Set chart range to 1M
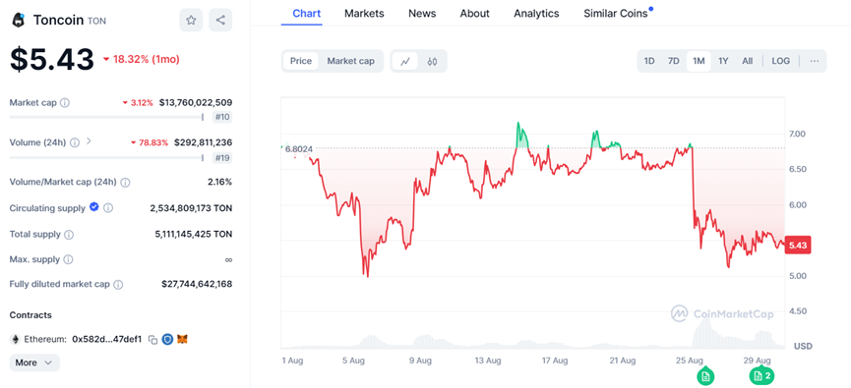Image resolution: width=851 pixels, height=388 pixels. point(699,61)
